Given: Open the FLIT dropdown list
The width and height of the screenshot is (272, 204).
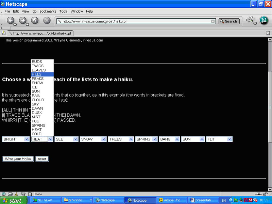Looking at the screenshot, I should click(219, 139).
